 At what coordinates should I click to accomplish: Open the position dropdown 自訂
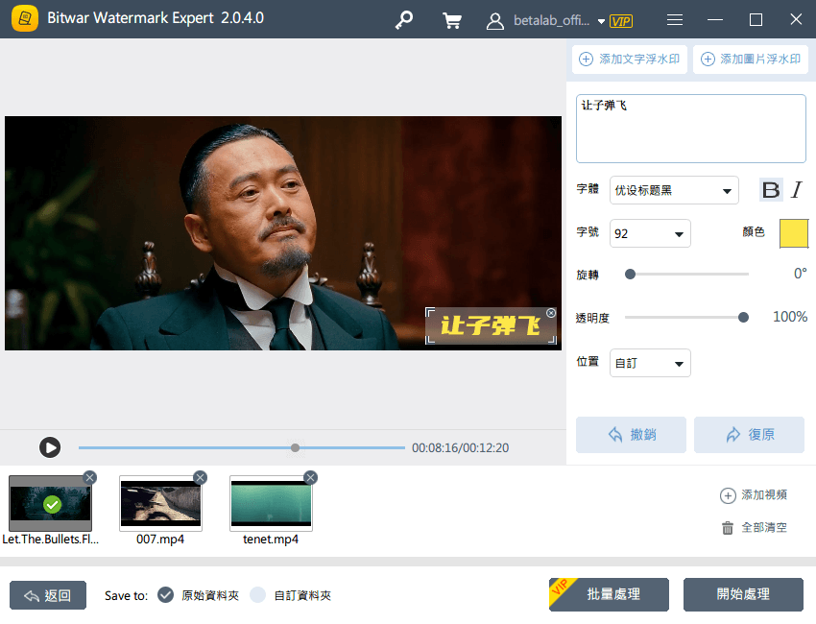[x=650, y=363]
